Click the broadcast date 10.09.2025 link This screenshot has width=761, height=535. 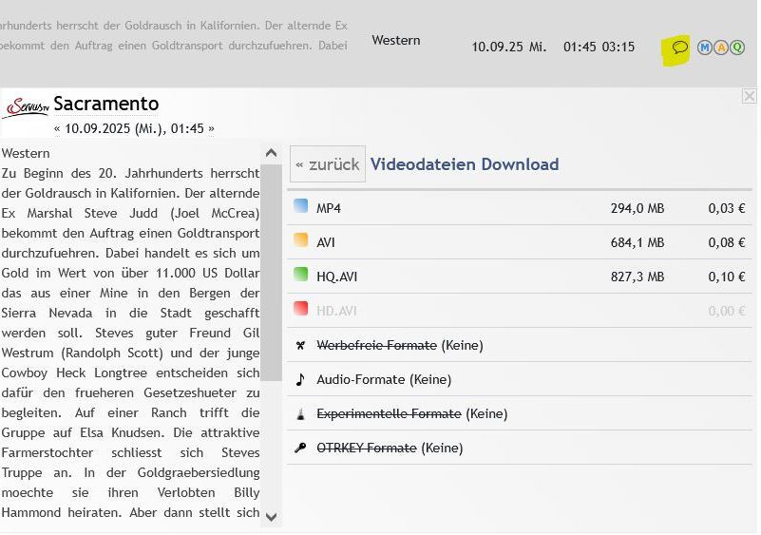click(x=134, y=128)
